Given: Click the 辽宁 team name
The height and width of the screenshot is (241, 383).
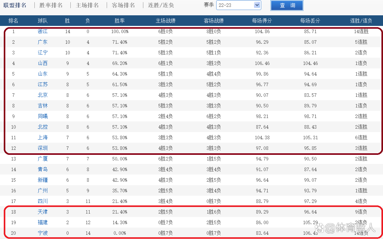Looking at the screenshot, I should (x=43, y=53).
